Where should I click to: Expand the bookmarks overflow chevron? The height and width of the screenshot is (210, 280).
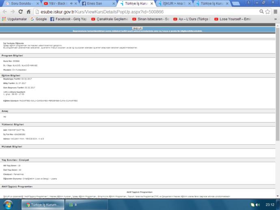pyautogui.click(x=276, y=19)
